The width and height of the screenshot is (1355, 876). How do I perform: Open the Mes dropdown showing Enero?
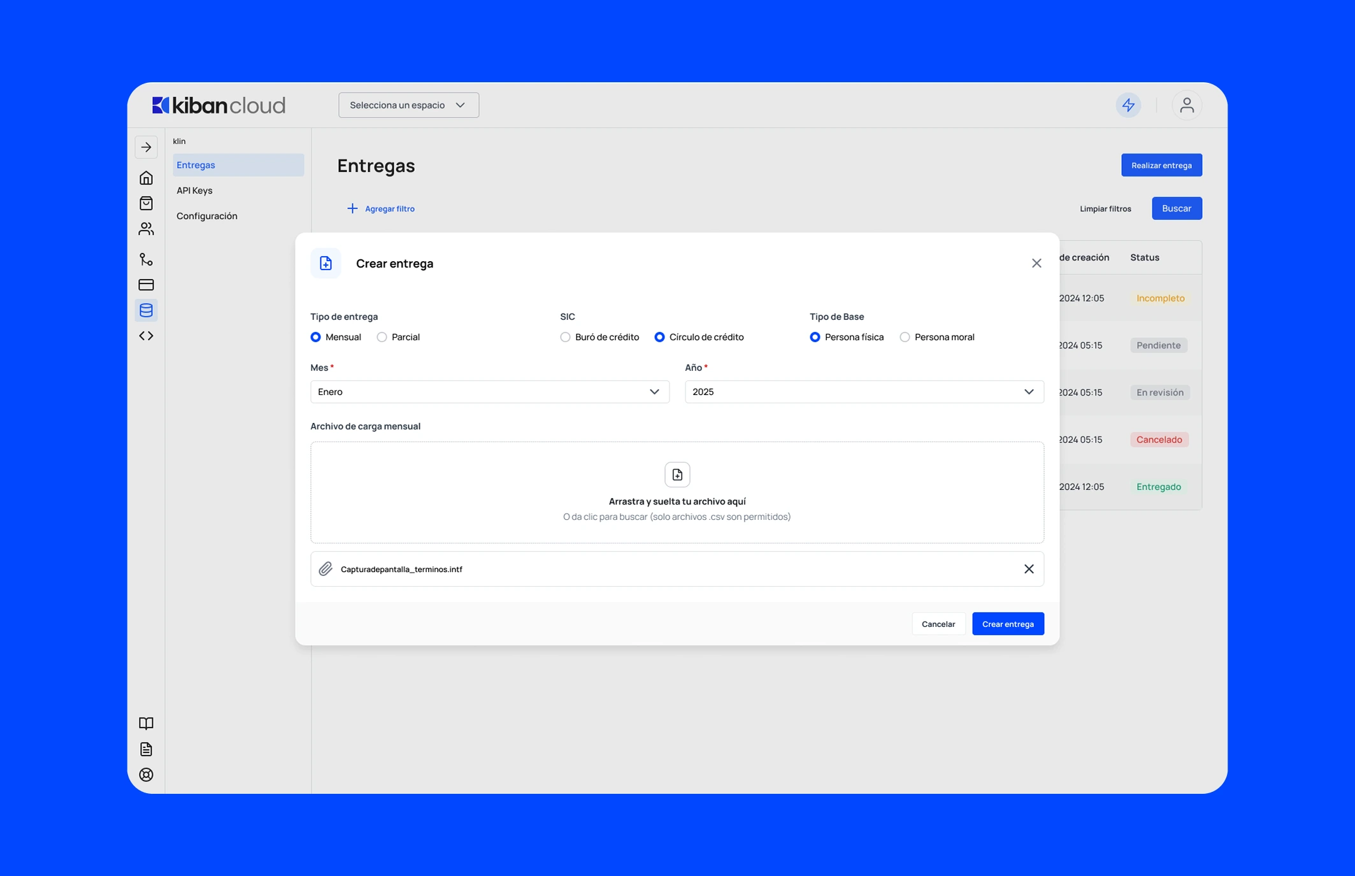pyautogui.click(x=489, y=392)
